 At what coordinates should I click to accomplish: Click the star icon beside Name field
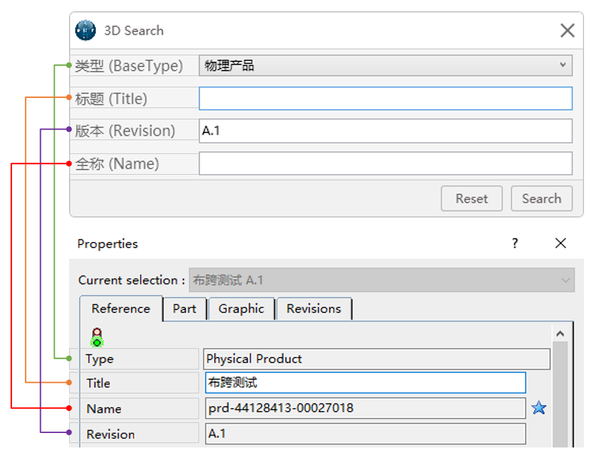click(x=539, y=408)
